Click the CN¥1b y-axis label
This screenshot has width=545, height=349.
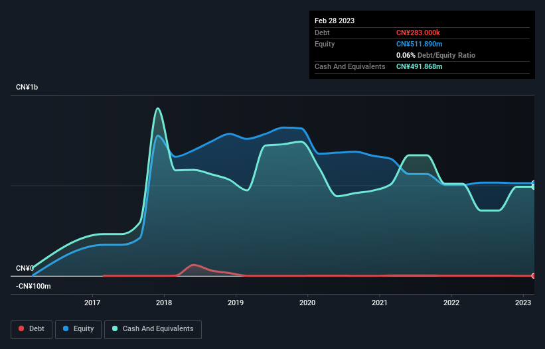(27, 87)
